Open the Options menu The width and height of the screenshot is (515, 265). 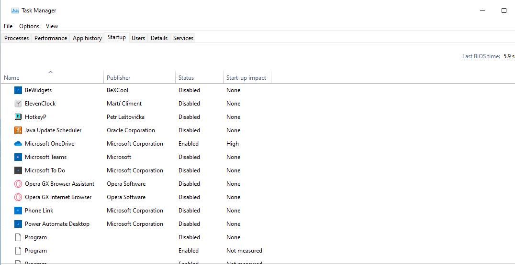(x=29, y=26)
